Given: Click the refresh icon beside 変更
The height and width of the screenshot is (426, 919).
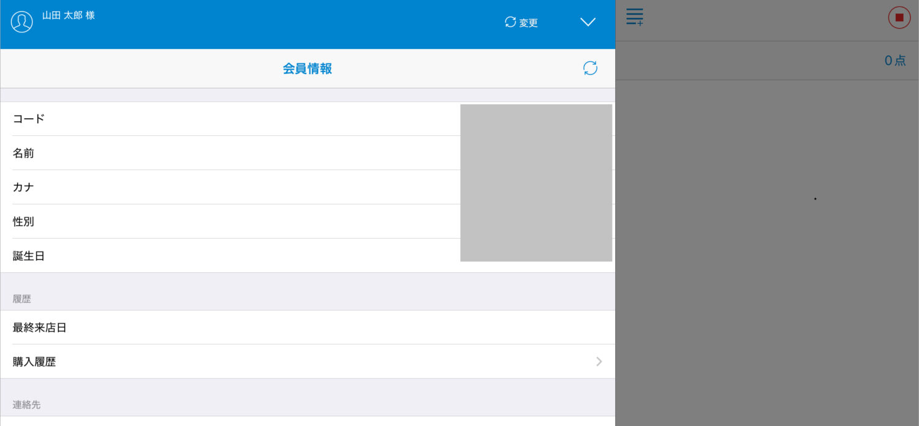Looking at the screenshot, I should [509, 22].
